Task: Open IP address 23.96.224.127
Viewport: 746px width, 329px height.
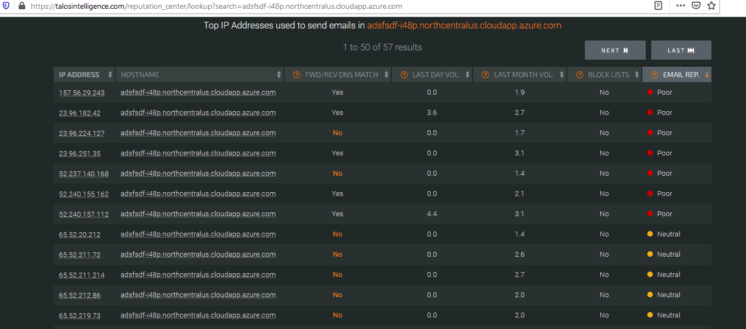Action: click(x=82, y=134)
